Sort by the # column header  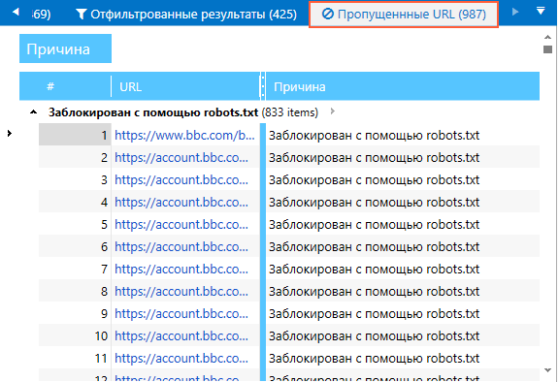(x=65, y=86)
